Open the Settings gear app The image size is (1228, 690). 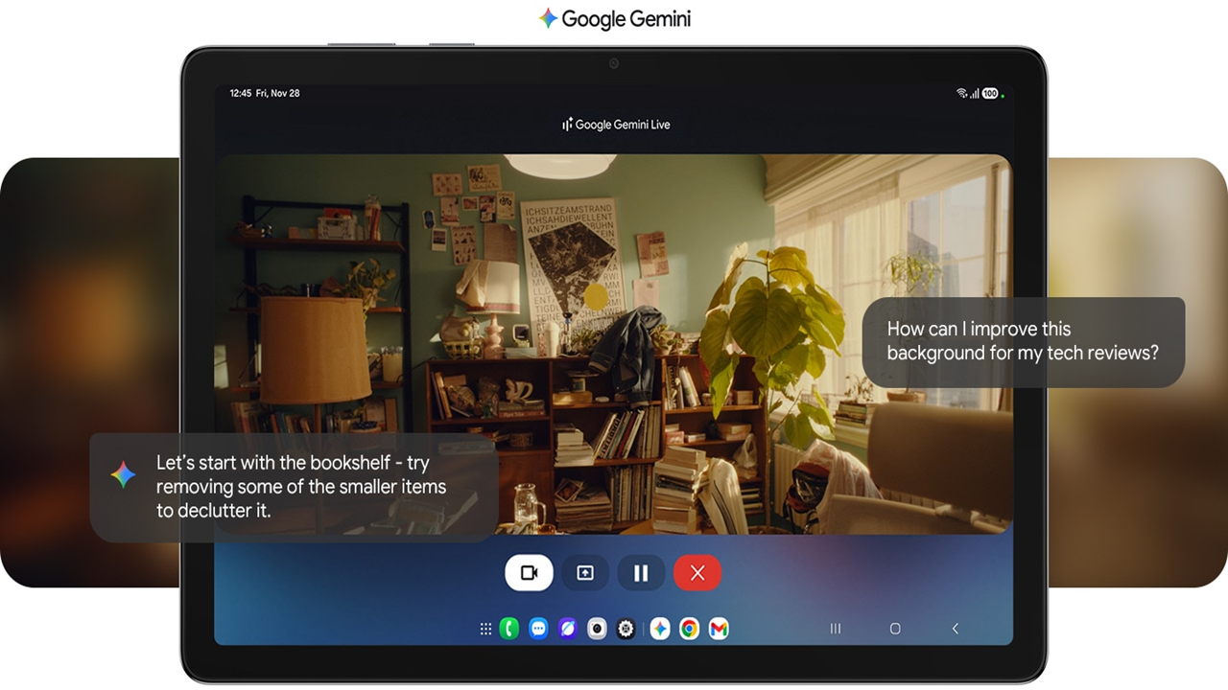pos(626,629)
